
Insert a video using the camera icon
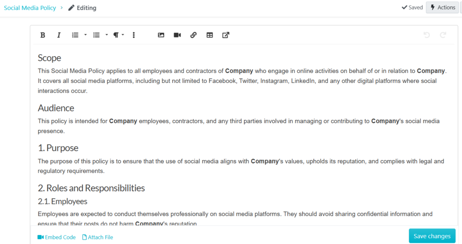point(177,35)
